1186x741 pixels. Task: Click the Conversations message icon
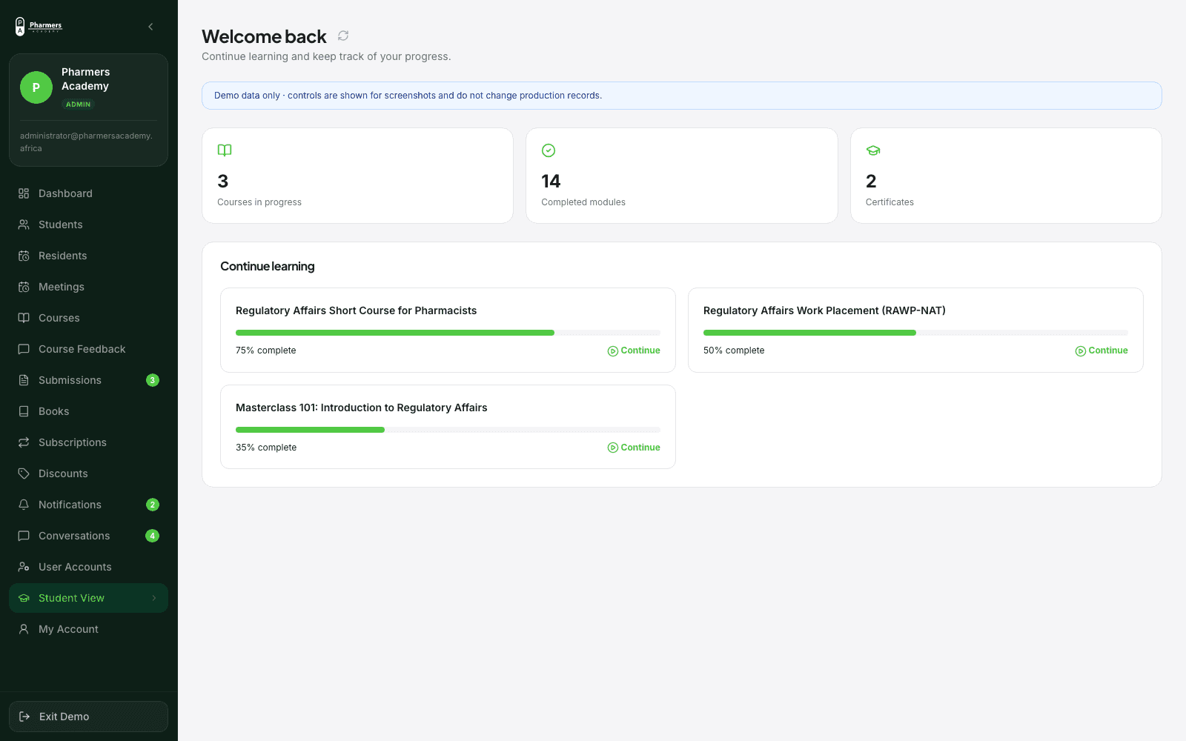pyautogui.click(x=24, y=536)
